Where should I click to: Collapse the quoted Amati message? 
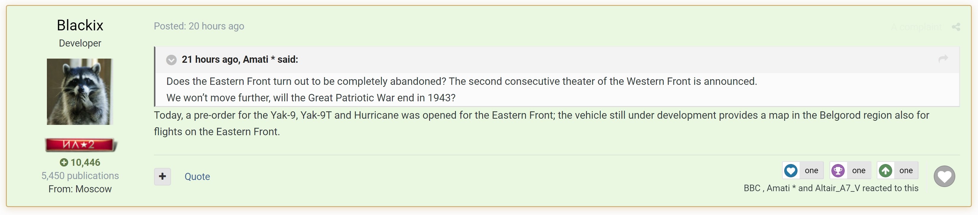click(x=171, y=60)
